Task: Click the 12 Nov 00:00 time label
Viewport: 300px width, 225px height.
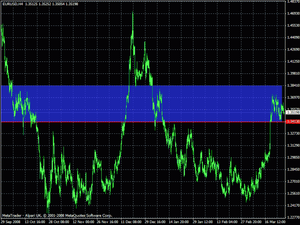Action: point(84,222)
